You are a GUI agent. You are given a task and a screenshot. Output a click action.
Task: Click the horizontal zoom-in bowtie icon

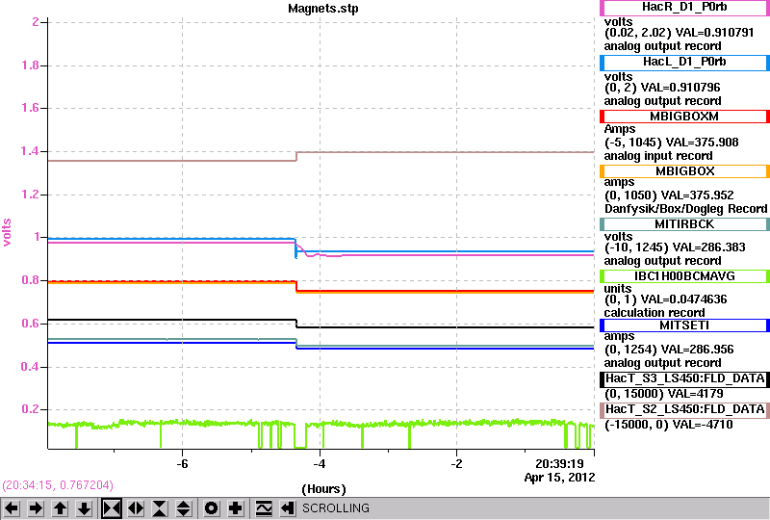tap(112, 508)
